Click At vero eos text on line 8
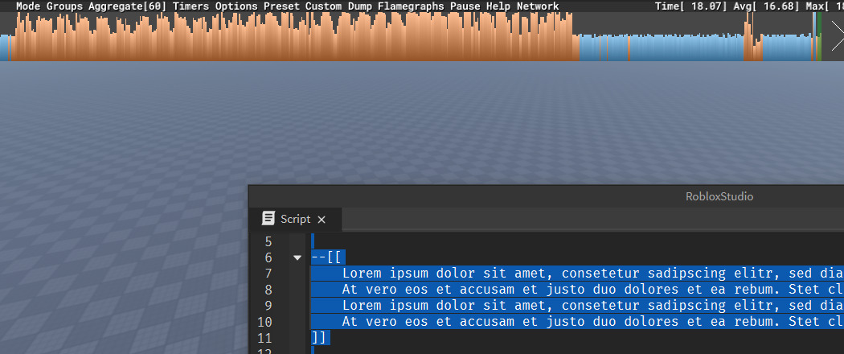The width and height of the screenshot is (844, 354). pyautogui.click(x=592, y=290)
